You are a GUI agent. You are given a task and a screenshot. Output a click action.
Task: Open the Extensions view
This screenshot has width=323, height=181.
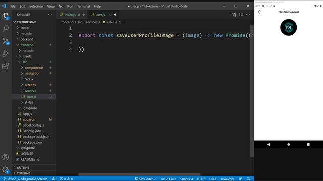click(6, 66)
